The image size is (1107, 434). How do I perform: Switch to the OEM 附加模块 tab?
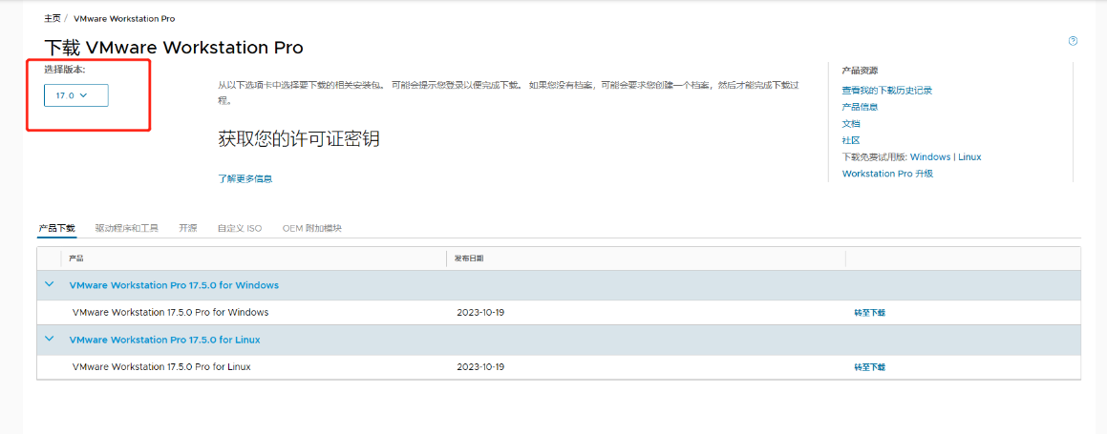(x=312, y=228)
